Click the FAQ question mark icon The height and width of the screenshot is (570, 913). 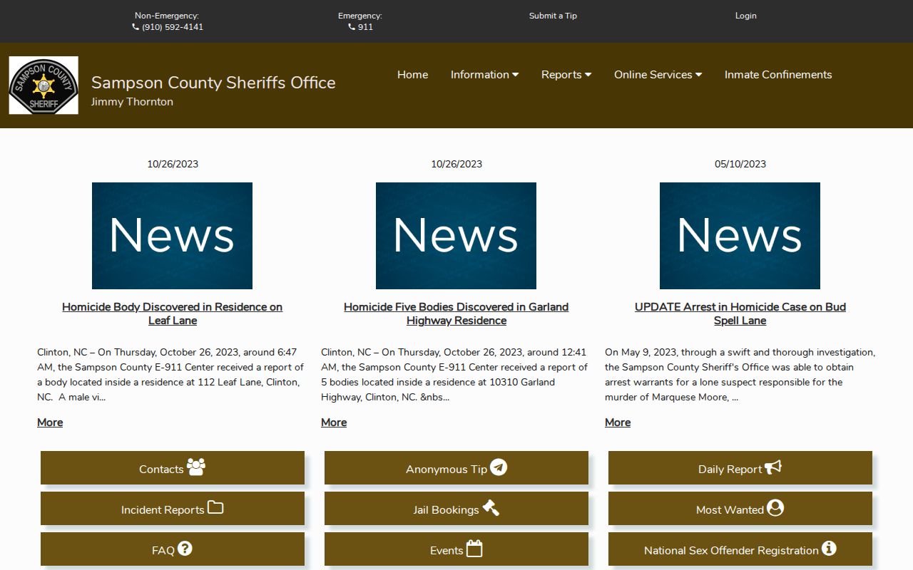[185, 549]
